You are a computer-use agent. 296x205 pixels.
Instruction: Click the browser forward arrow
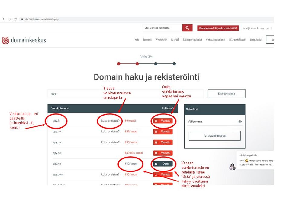point(9,19)
